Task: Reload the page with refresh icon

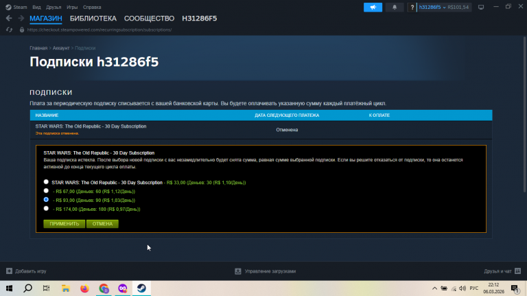Action: tap(9, 30)
